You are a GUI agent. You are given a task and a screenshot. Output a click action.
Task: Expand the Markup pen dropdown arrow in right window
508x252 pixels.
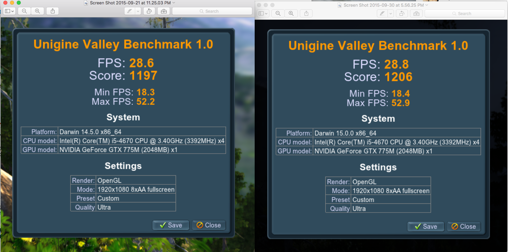pos(391,13)
